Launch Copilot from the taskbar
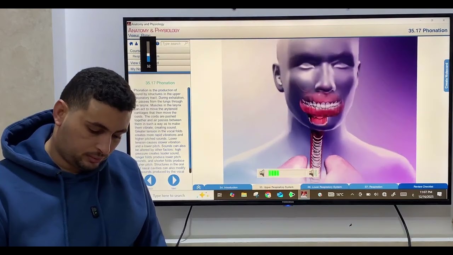Screen dimensions: 453x255 (232, 195)
